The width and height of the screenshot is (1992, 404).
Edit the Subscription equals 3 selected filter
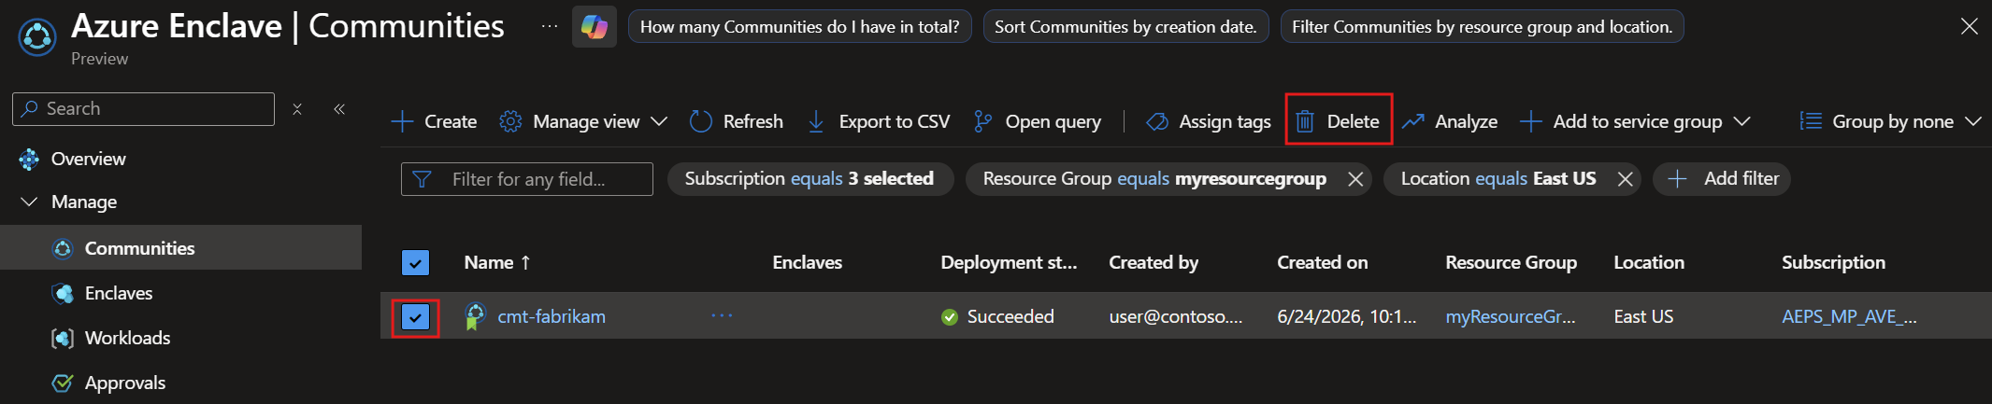(x=810, y=179)
